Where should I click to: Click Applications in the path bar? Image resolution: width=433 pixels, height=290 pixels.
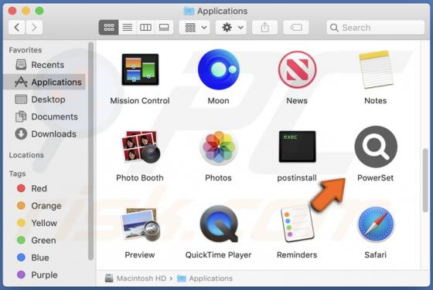coord(205,278)
